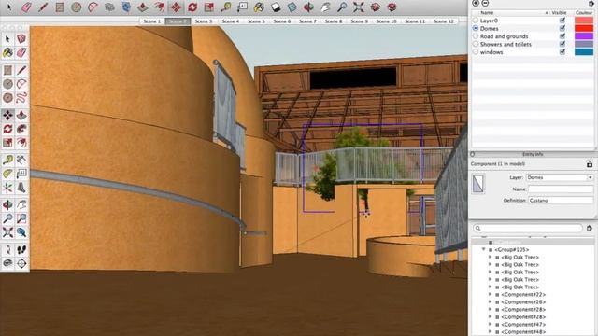Go to the Scene 8 tab
598x336 pixels.
pyautogui.click(x=334, y=21)
